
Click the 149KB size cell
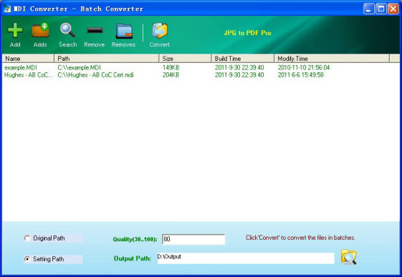point(171,67)
